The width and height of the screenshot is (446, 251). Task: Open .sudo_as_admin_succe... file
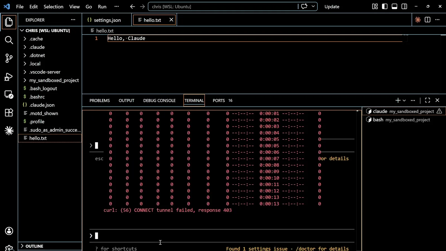[x=50, y=130]
